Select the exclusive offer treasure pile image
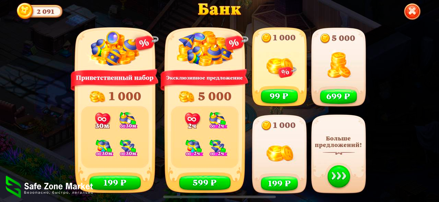Viewport: 439px width, 202px height. pyautogui.click(x=204, y=49)
